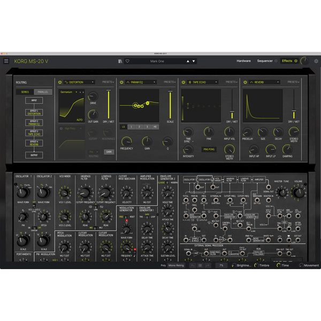Screen dimensions: 321x321
Task: Toggle Tape Echo effect power icon
Action: pos(184,82)
